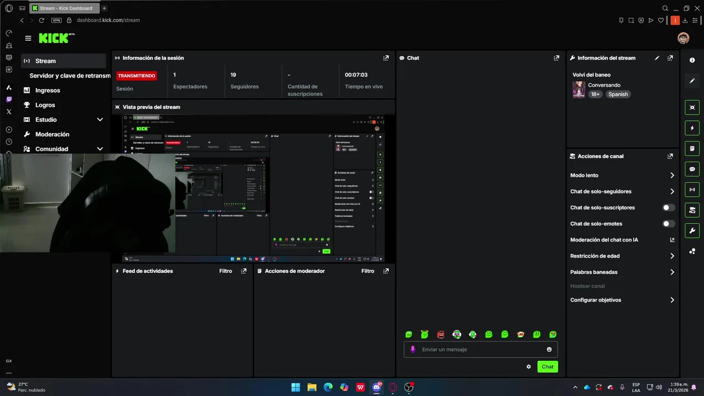Pop out the Acciones de moderador panel

[x=386, y=271]
